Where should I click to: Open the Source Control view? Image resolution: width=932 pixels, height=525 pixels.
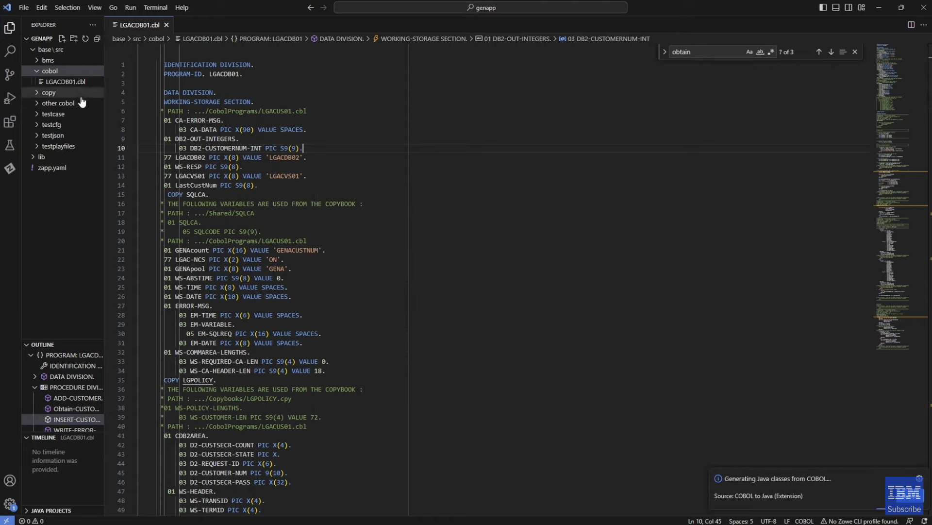point(10,74)
